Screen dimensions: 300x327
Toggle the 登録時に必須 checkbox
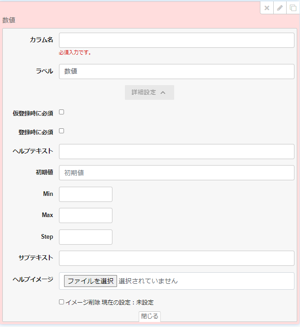[61, 131]
